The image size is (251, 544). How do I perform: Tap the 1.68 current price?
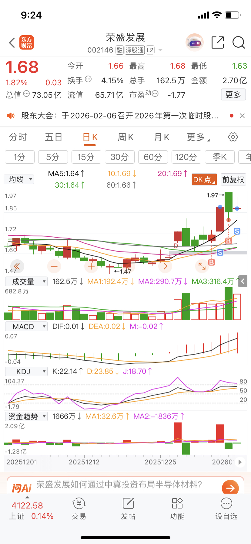click(22, 67)
